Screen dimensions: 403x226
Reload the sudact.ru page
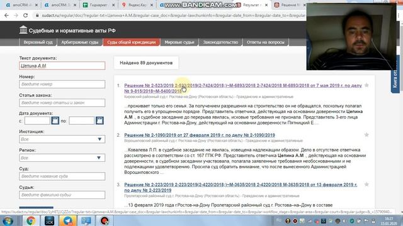tap(25, 15)
